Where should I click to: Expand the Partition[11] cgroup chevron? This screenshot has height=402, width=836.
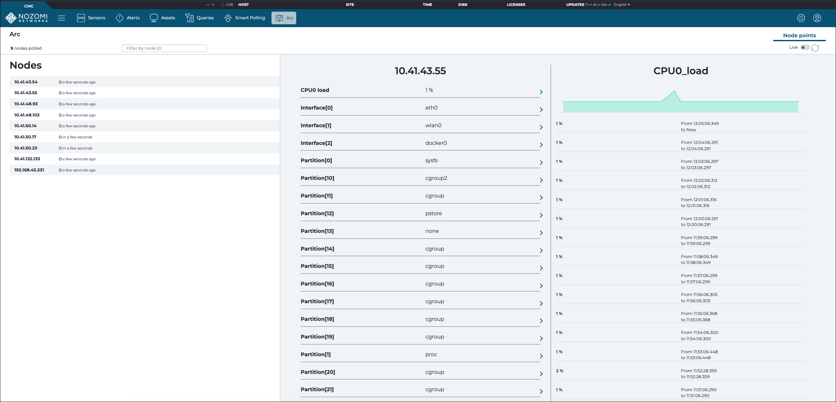pyautogui.click(x=541, y=198)
